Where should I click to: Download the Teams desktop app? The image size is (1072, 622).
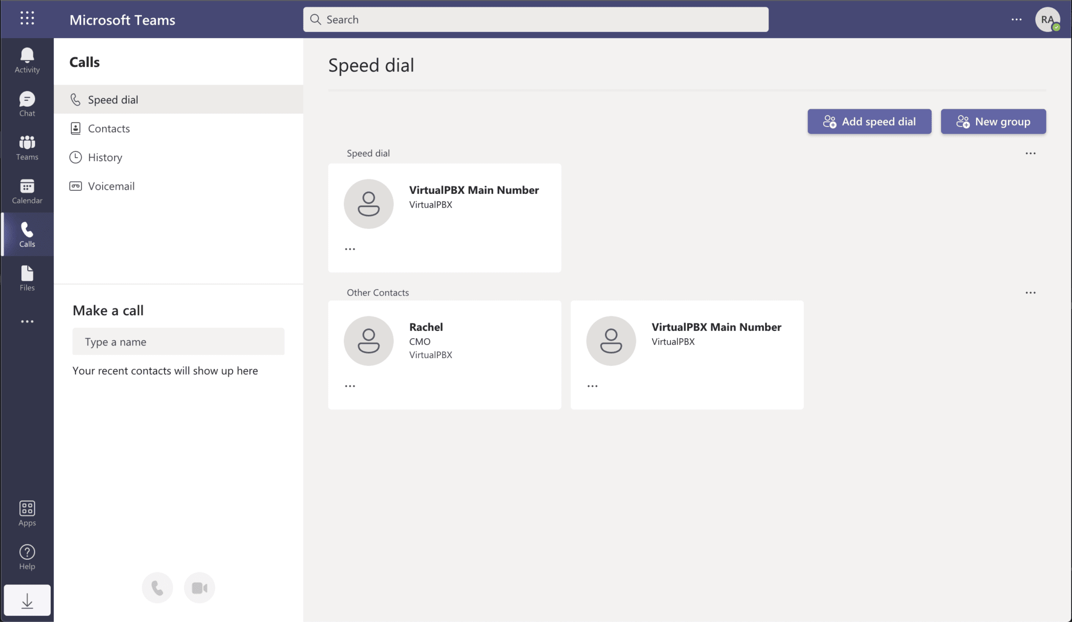click(x=27, y=600)
